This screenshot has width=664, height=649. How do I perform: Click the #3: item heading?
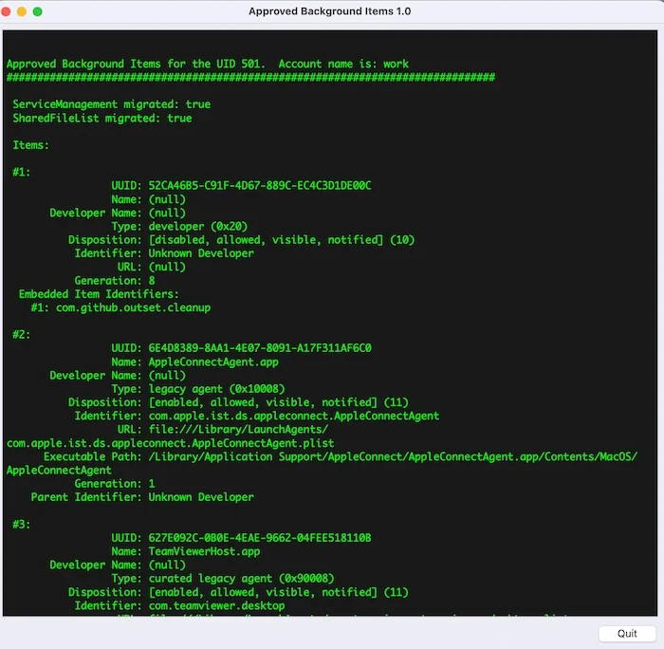pyautogui.click(x=22, y=525)
